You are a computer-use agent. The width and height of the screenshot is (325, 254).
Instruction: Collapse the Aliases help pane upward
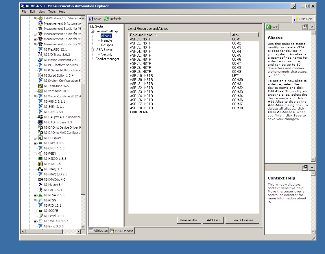click(x=312, y=27)
